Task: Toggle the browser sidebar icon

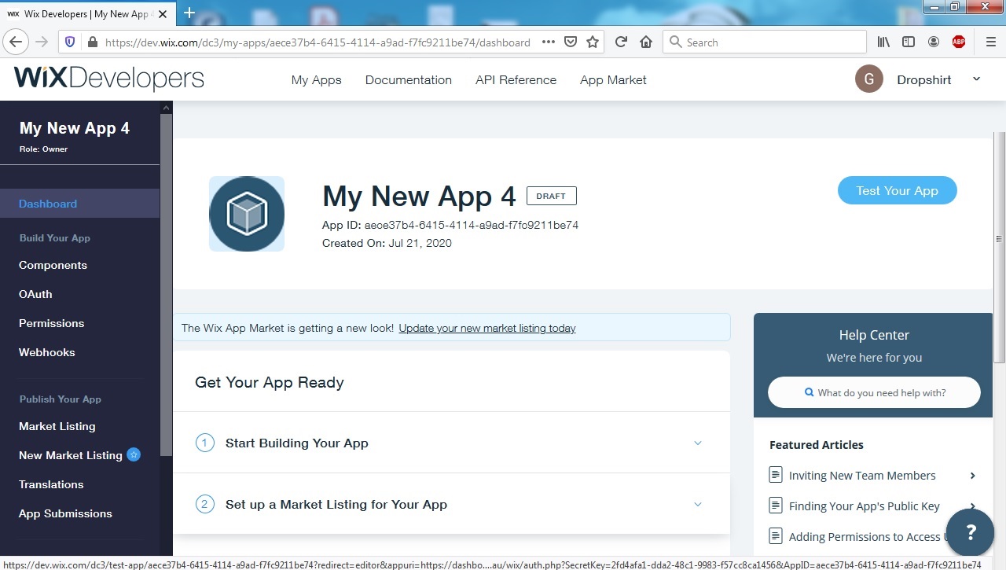Action: coord(909,42)
